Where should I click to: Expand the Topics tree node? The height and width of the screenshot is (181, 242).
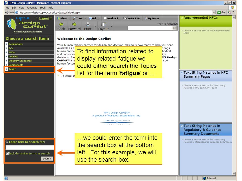(x=7, y=69)
